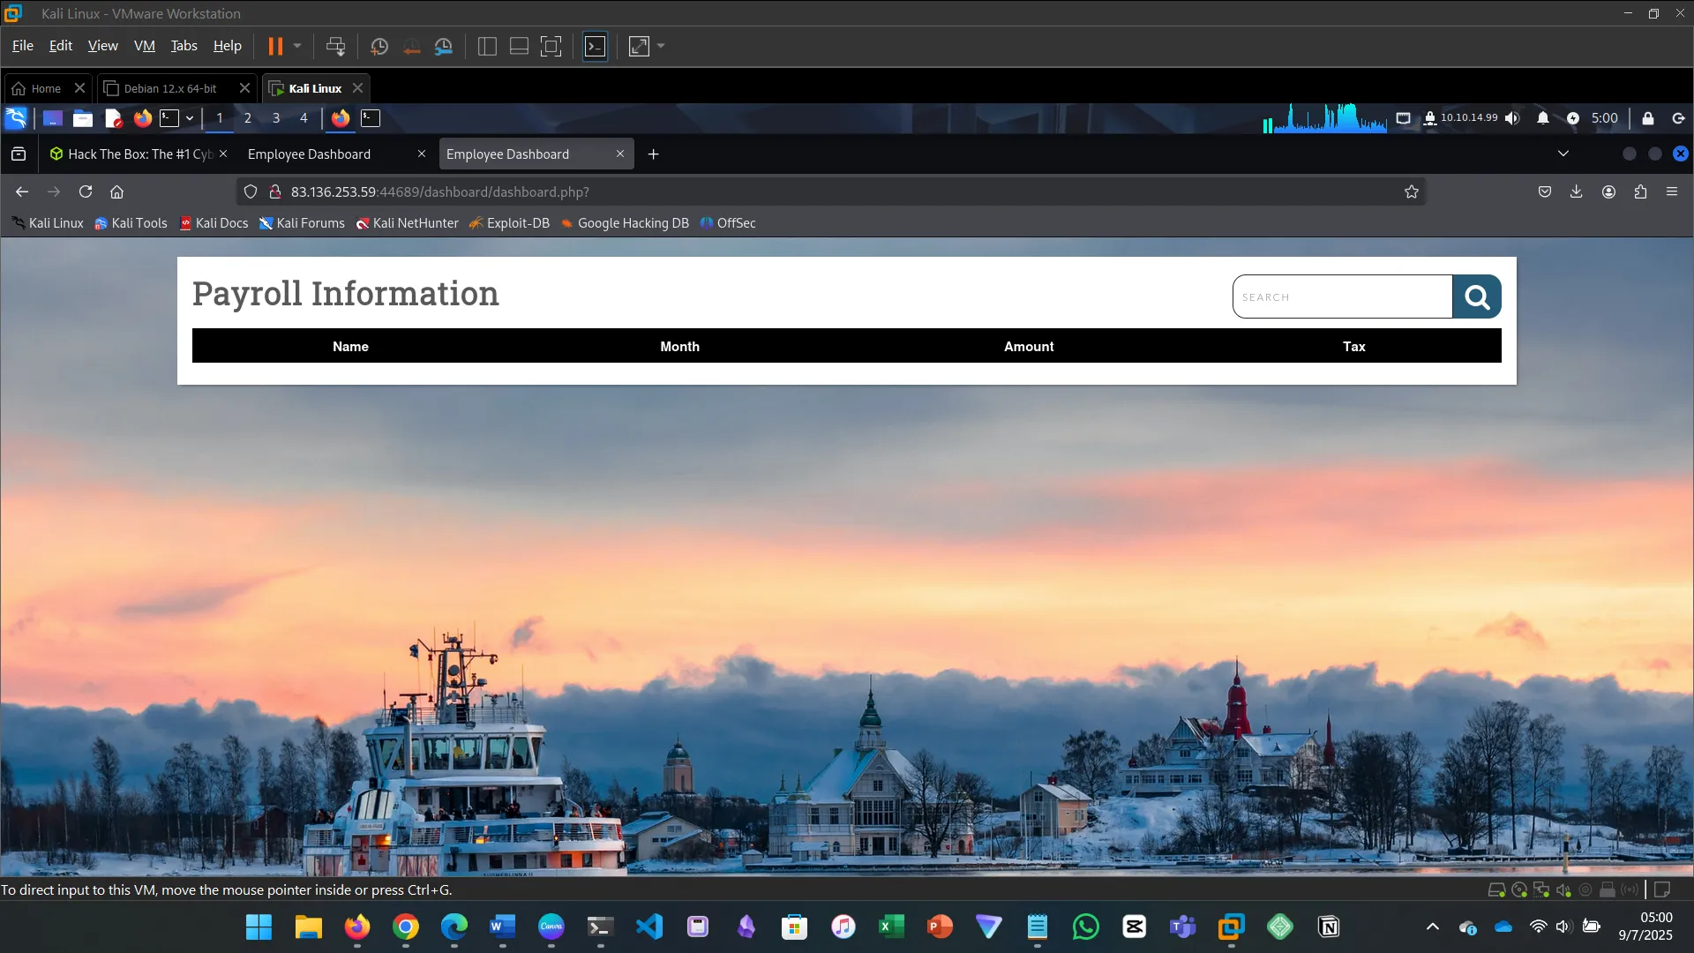The width and height of the screenshot is (1694, 953).
Task: Open Firefox downloads arrow icon
Action: [x=1576, y=191]
